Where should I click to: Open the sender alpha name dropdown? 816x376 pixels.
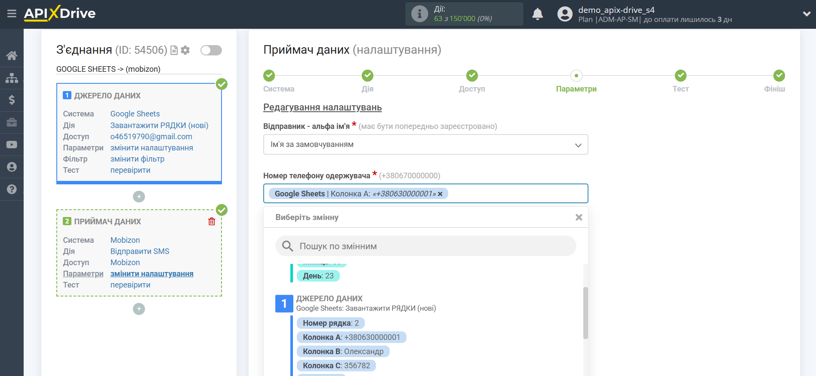pos(425,145)
